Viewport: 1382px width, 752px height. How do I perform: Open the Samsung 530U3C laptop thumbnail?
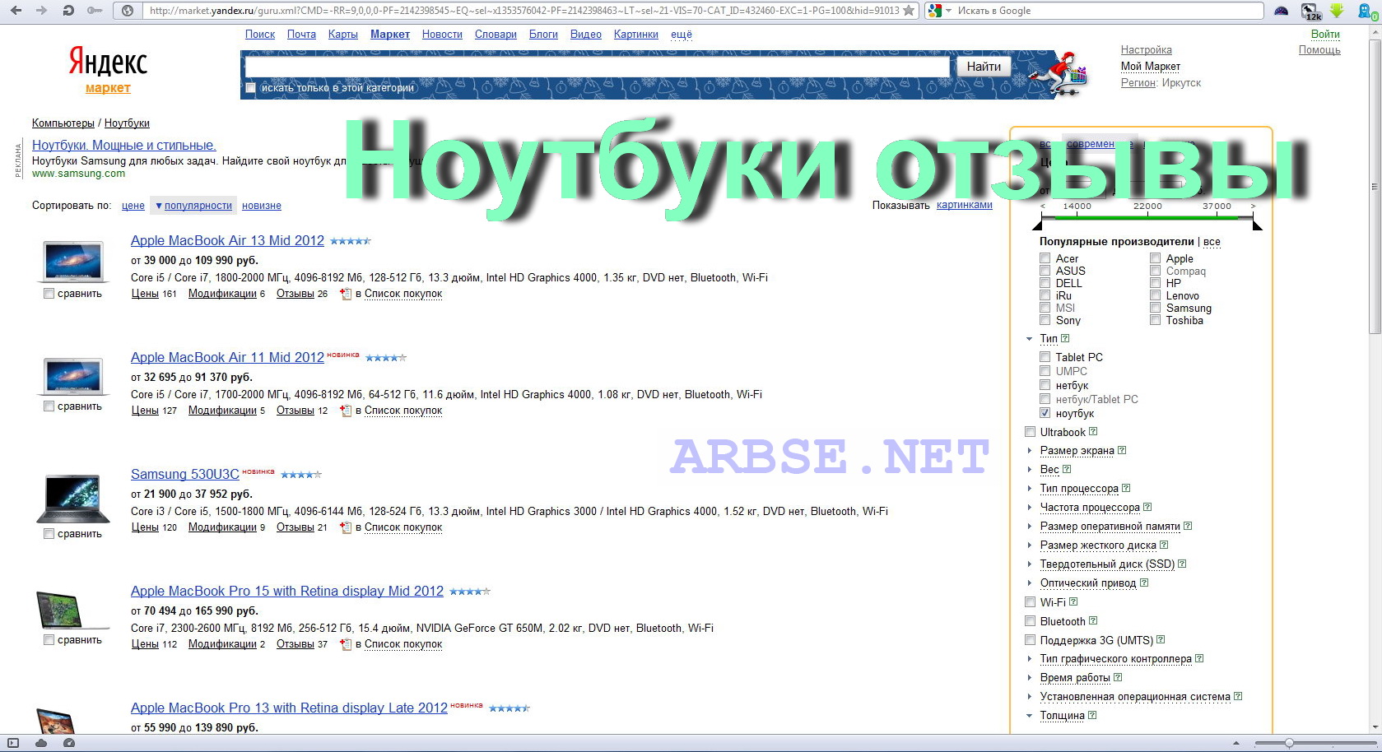tap(73, 499)
